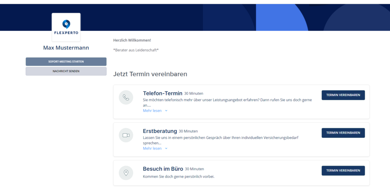Click the location pin icon for Besuch im Büro
390x189 pixels.
pos(126,173)
